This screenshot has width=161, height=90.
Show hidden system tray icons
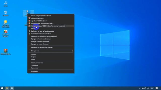coord(140,88)
